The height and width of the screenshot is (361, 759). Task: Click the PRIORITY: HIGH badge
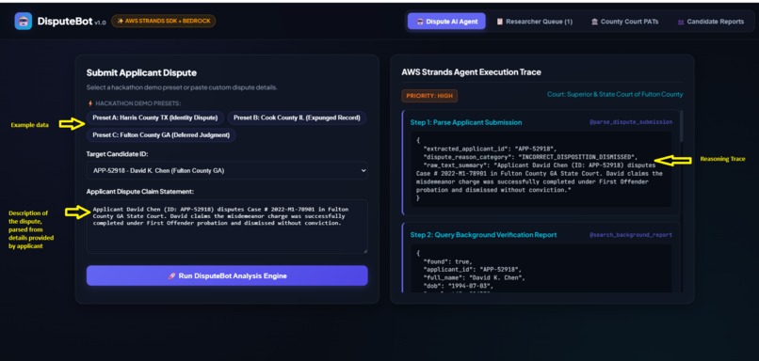pyautogui.click(x=429, y=96)
